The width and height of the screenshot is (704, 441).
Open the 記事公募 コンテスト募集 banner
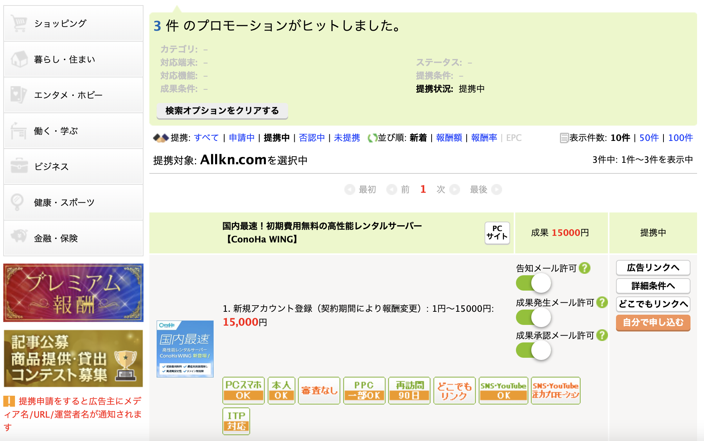coord(73,358)
